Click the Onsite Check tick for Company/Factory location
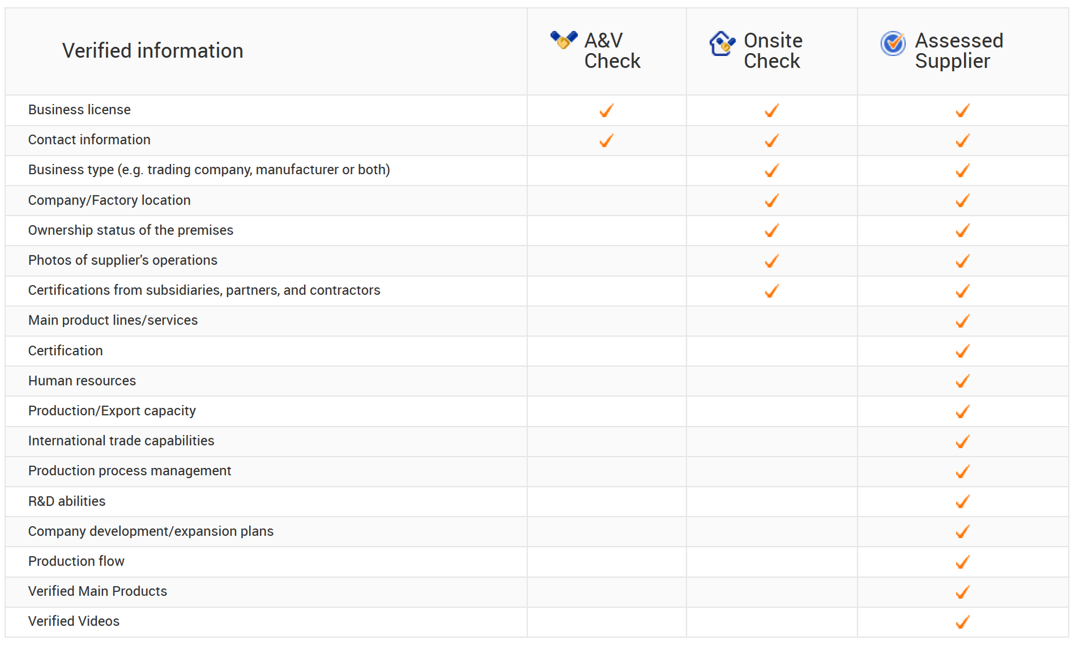Screen dimensions: 1075x645 [771, 201]
